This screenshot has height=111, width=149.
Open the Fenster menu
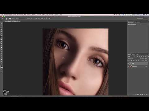[56, 15]
